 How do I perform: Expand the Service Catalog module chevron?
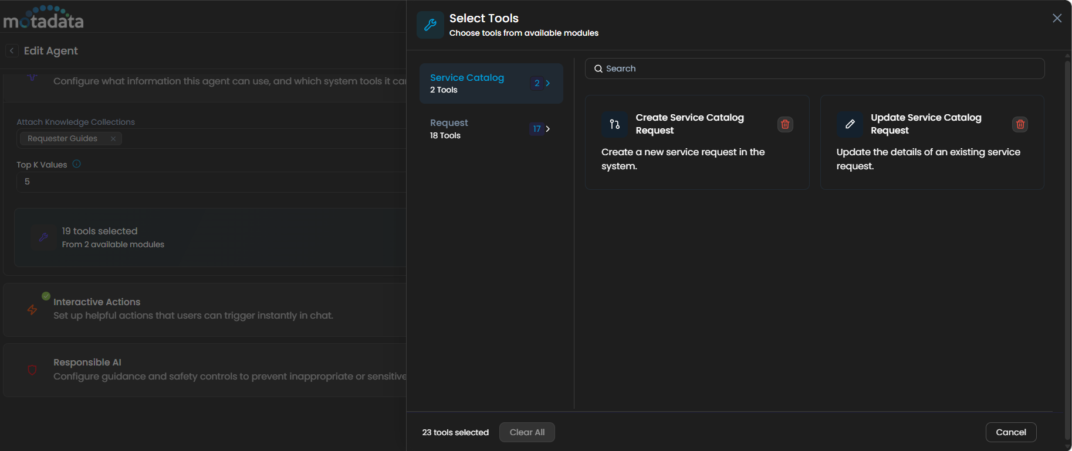pos(548,83)
